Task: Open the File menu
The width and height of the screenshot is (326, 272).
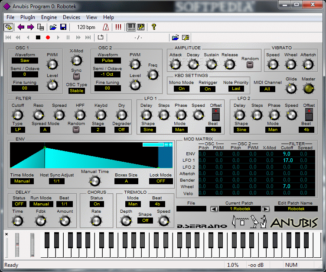Action: 10,17
